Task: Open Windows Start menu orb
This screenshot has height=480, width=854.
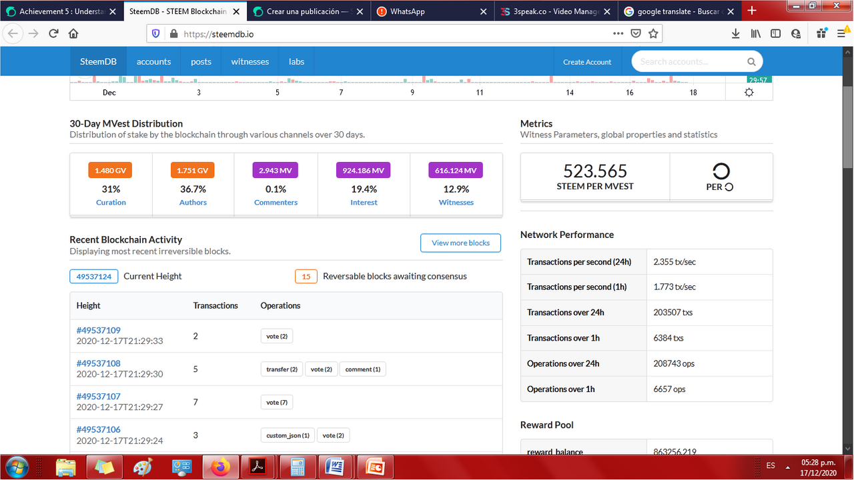Action: point(18,467)
